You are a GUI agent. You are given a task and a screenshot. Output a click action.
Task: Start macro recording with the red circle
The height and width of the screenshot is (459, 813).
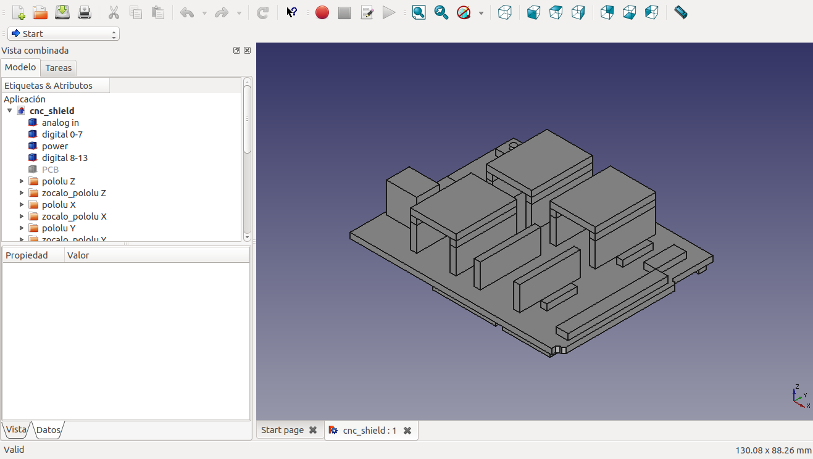tap(322, 12)
